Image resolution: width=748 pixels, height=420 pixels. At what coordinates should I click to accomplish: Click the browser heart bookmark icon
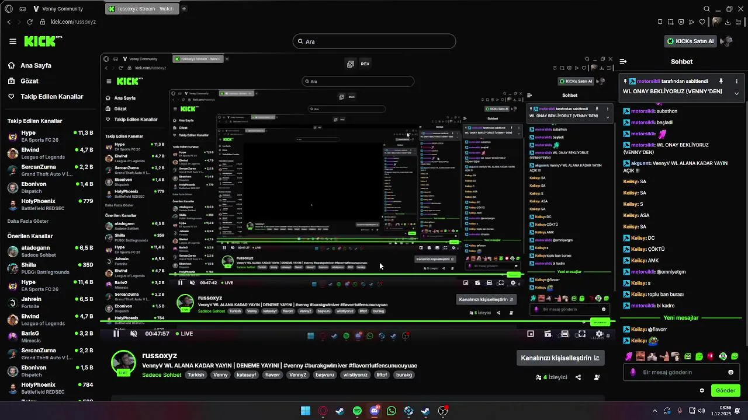click(702, 22)
